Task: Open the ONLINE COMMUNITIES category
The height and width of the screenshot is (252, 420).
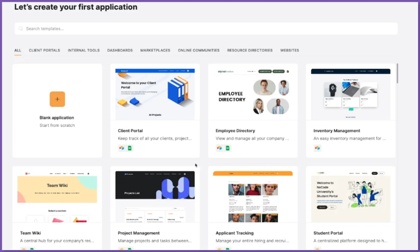Action: (198, 50)
